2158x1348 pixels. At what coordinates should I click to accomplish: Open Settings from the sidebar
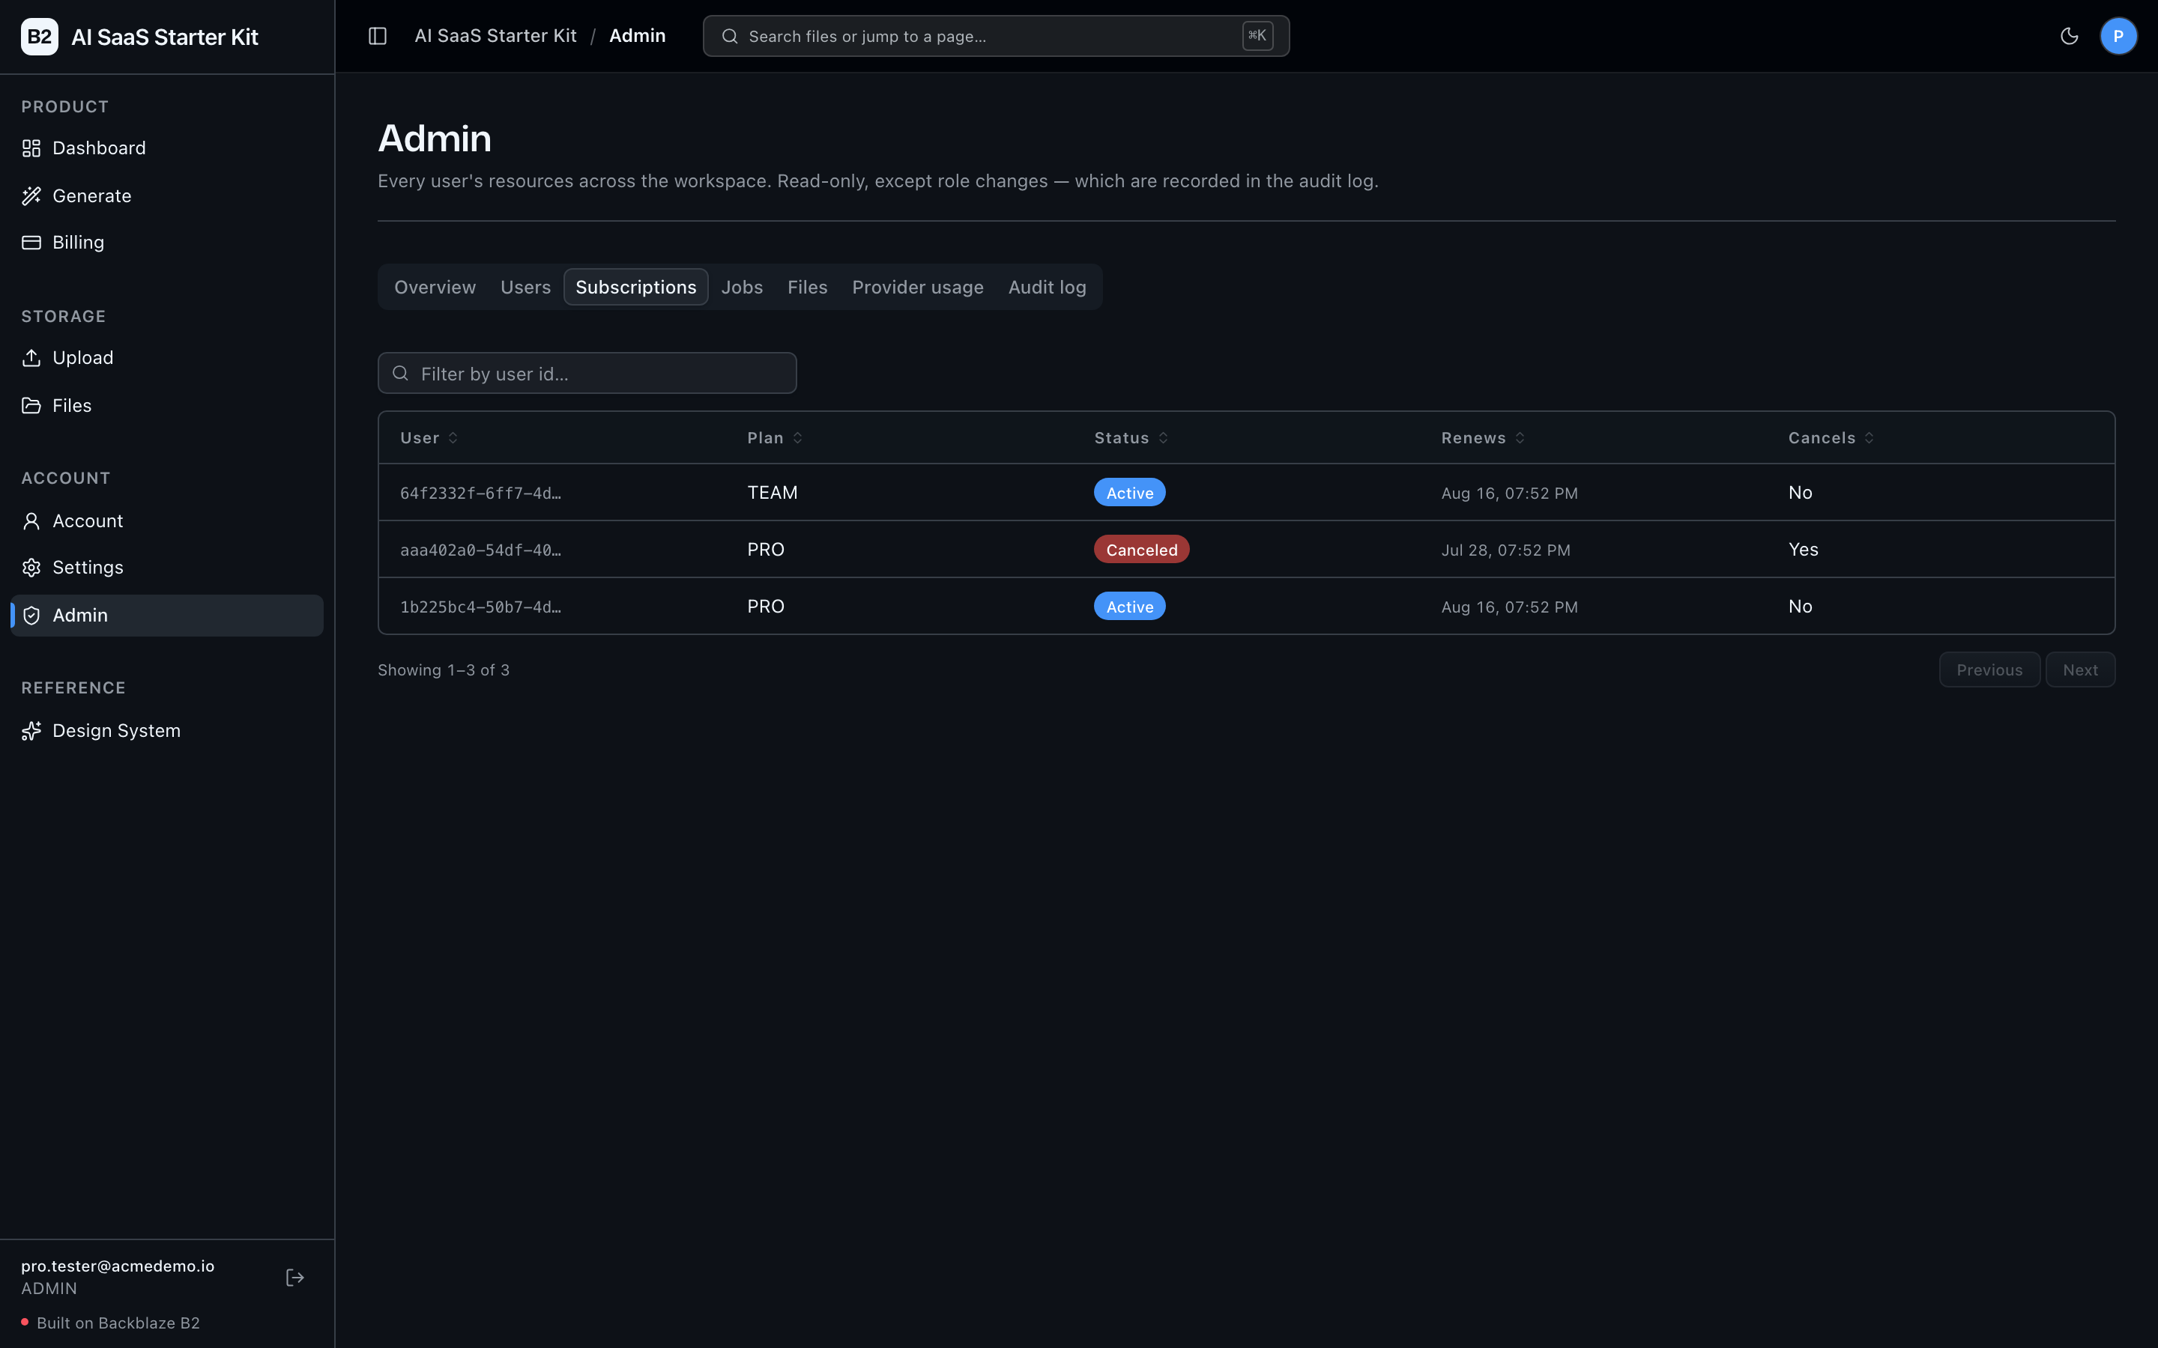(x=167, y=567)
